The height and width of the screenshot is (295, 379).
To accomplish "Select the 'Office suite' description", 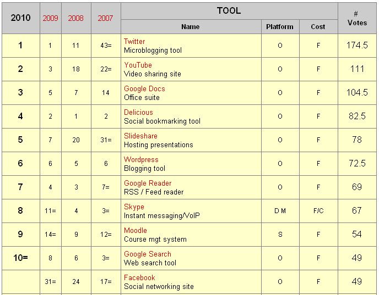I will tap(142, 97).
